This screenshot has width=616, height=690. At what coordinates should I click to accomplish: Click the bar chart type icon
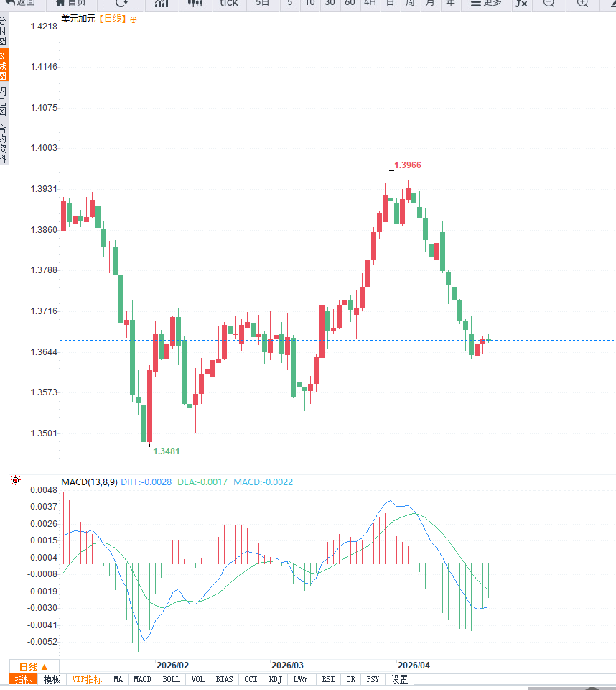[x=162, y=3]
